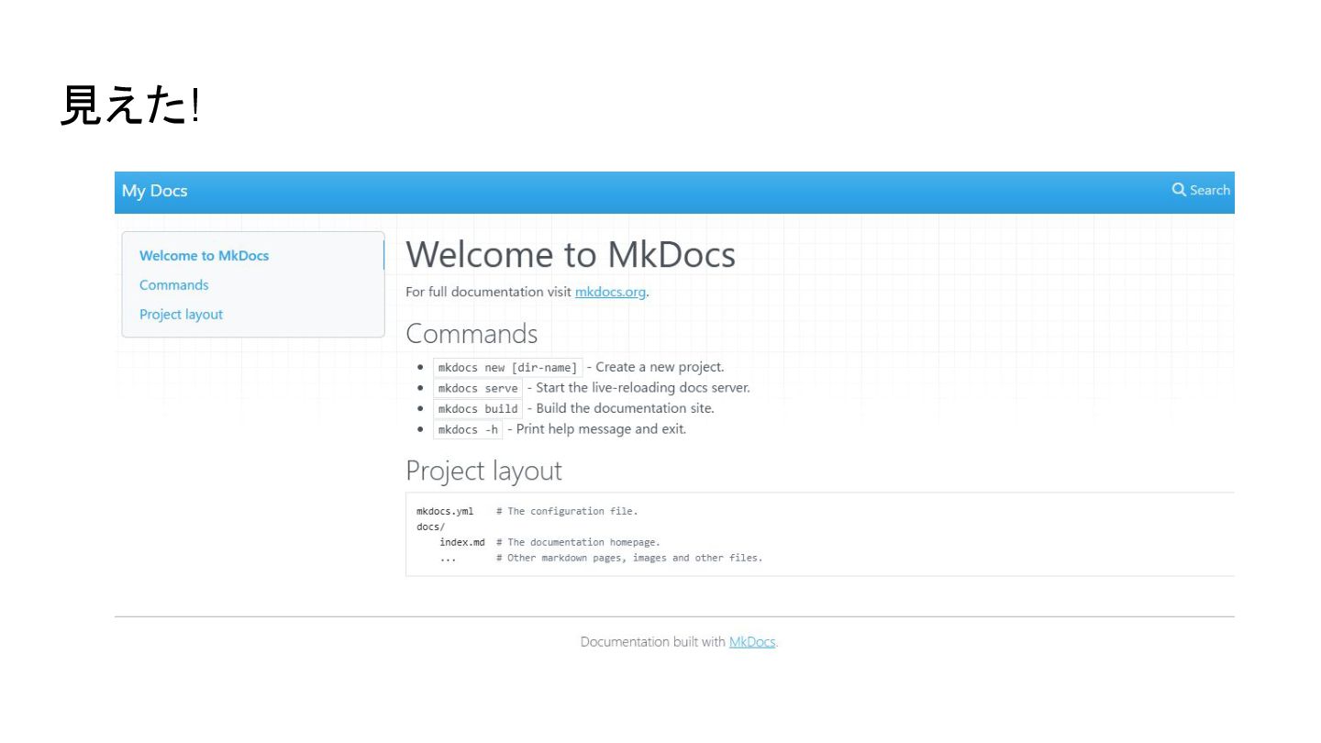
Task: Click the Project layout heading in content
Action: coord(483,471)
